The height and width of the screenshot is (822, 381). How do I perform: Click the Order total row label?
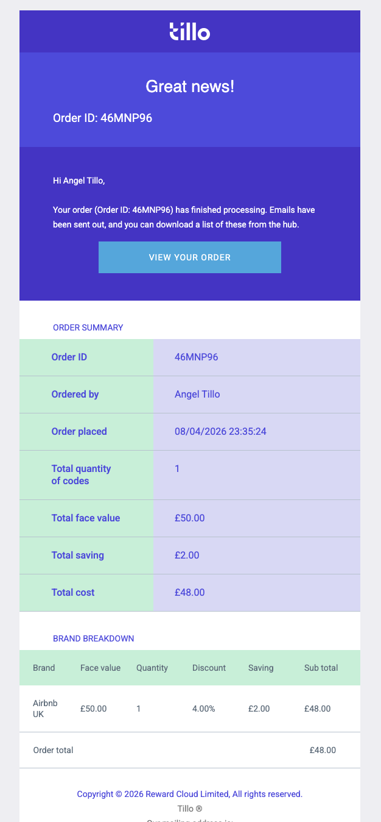(x=53, y=750)
